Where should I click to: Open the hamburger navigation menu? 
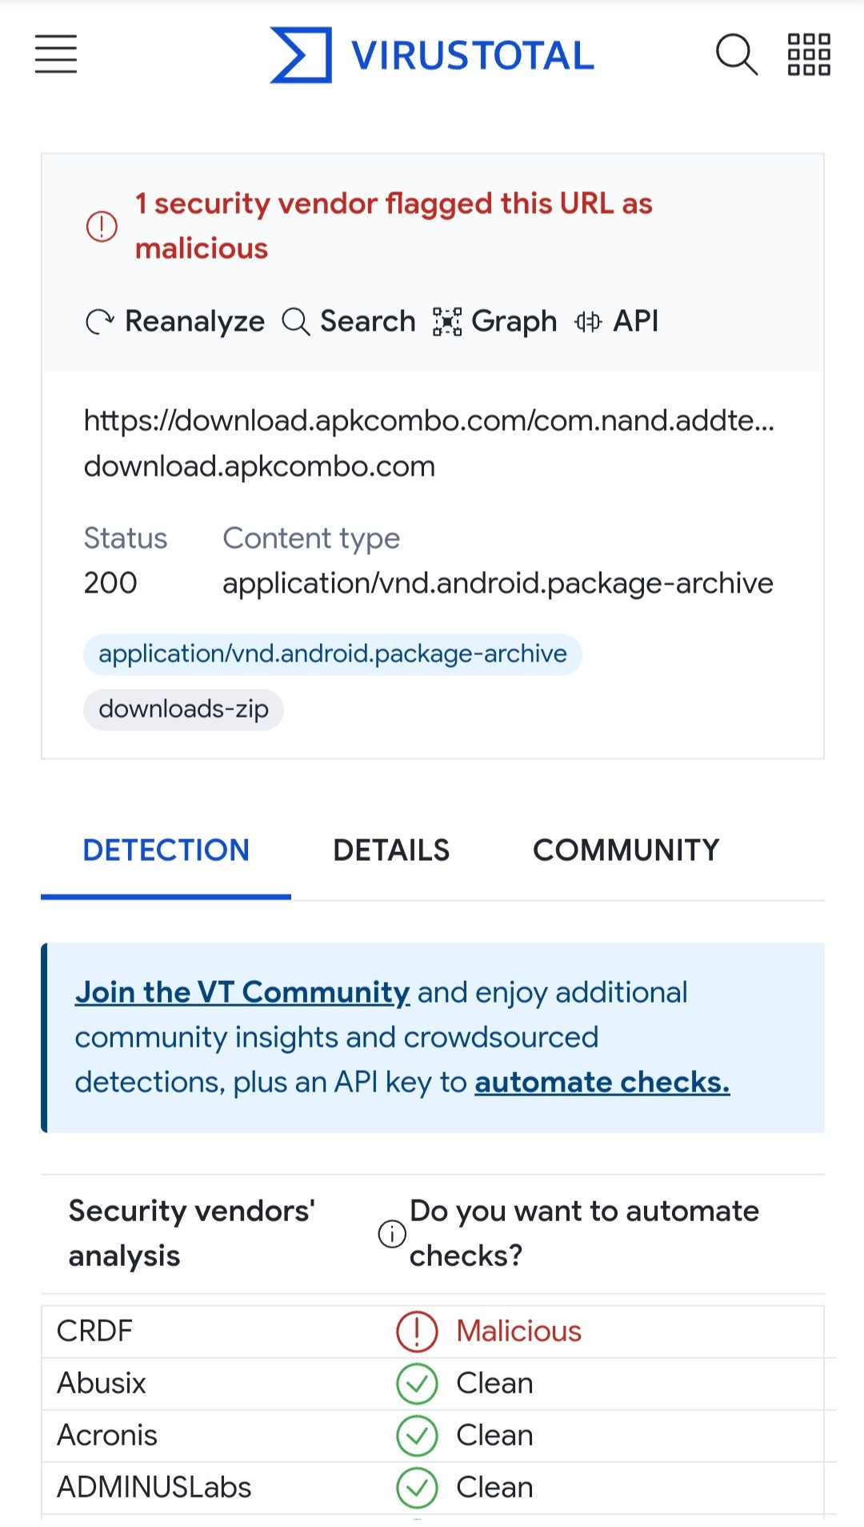click(56, 54)
